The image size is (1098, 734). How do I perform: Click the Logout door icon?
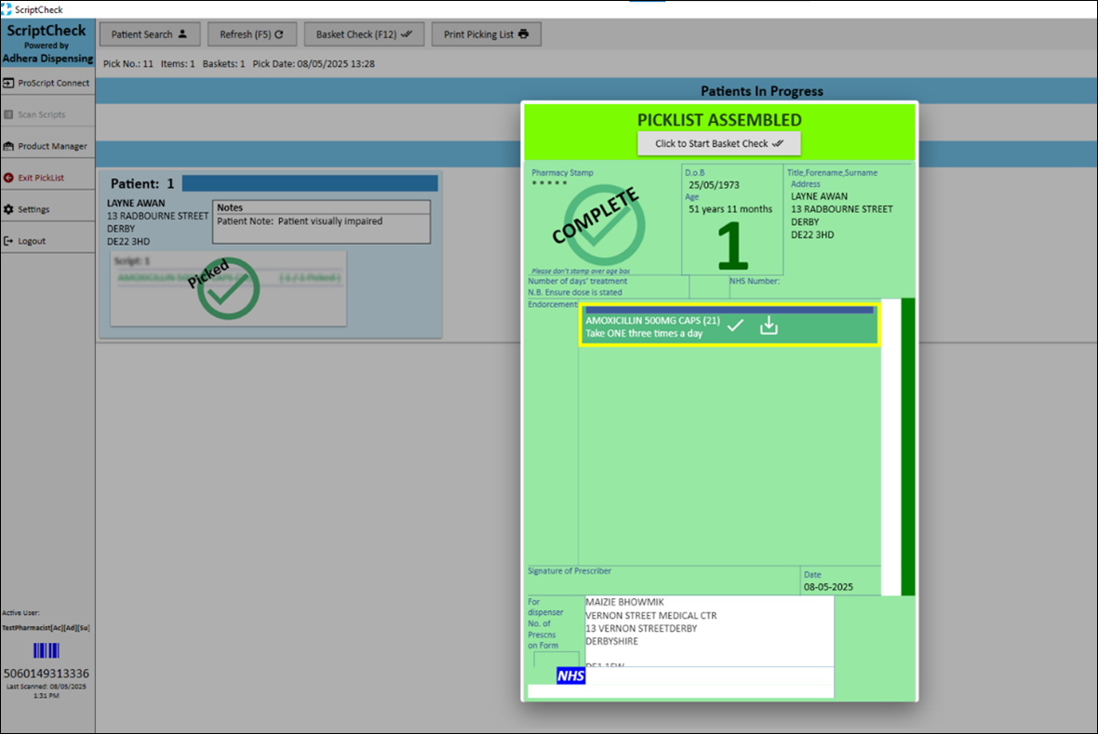[x=8, y=240]
